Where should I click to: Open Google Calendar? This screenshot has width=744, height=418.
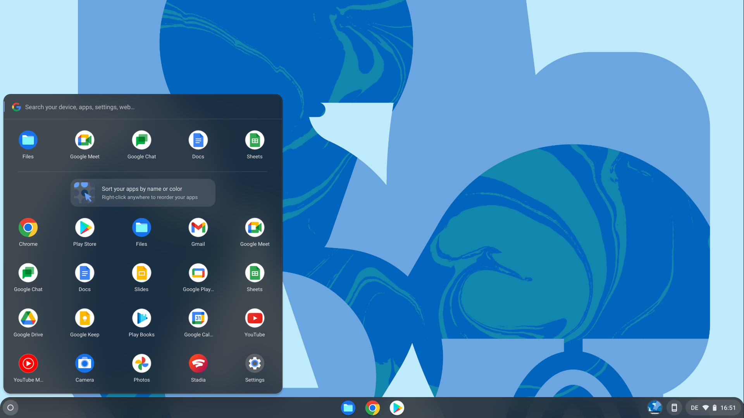coord(198,318)
